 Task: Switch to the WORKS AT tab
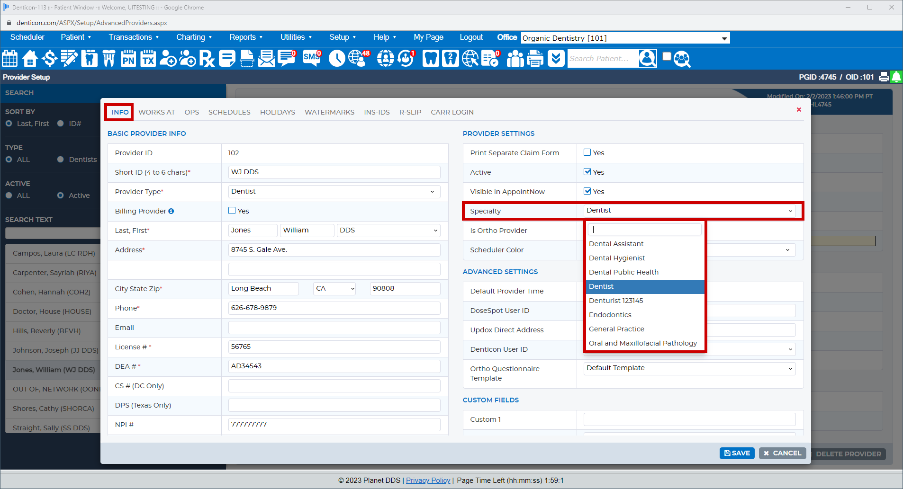point(157,112)
